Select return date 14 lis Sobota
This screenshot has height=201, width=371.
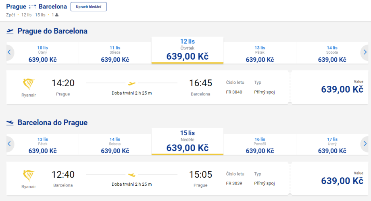click(115, 145)
